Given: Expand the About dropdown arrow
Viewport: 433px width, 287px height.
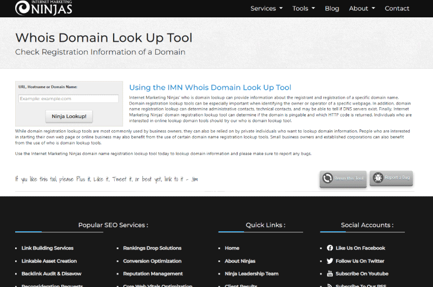Looking at the screenshot, I should tap(373, 8).
